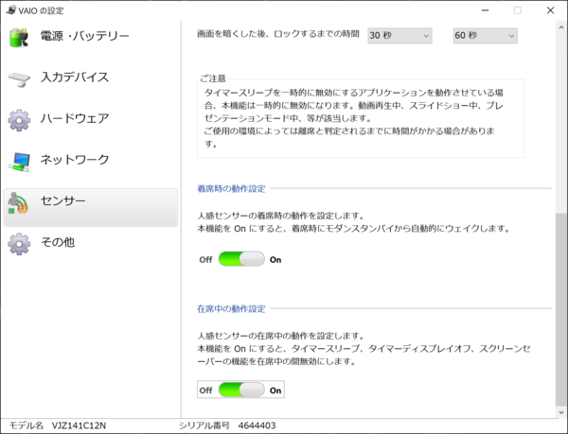Go to ネットワーク category
The width and height of the screenshot is (568, 434).
pos(91,160)
